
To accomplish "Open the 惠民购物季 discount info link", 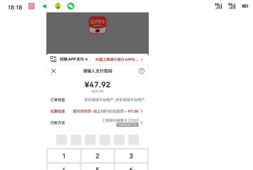I will click(106, 111).
